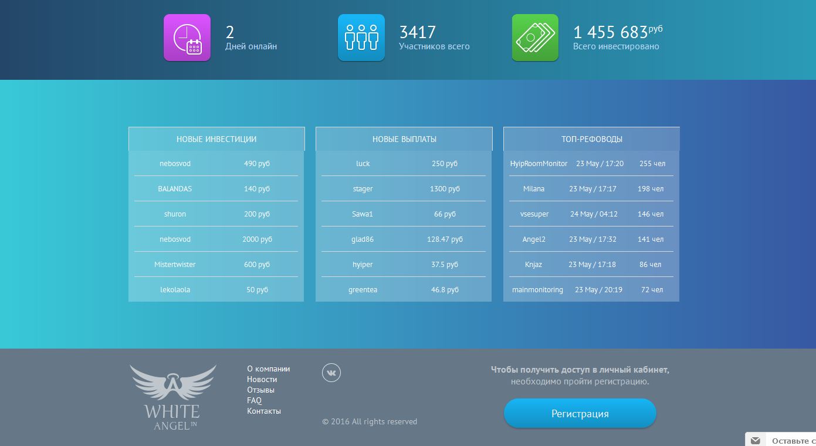
Task: Click the blue participants people icon
Action: coord(361,38)
